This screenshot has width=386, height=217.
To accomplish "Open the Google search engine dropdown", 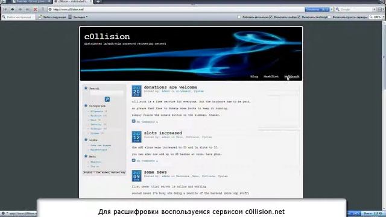I will click(375, 10).
